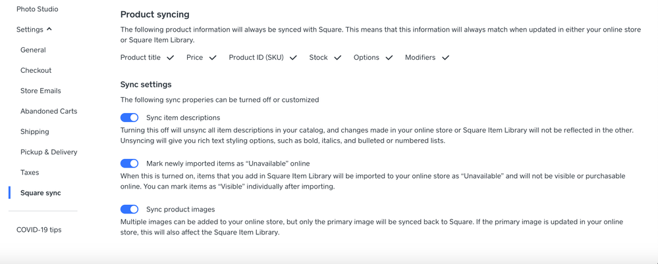
Task: Select Store Emails in sidebar
Action: point(40,91)
